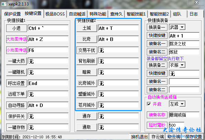
Task: Focus the hotkey field showing Alt + Z
Action: [x=48, y=39]
